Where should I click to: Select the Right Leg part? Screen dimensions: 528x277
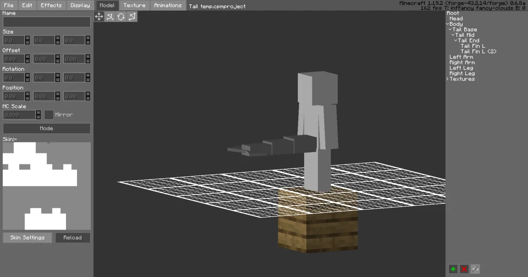[x=462, y=73]
